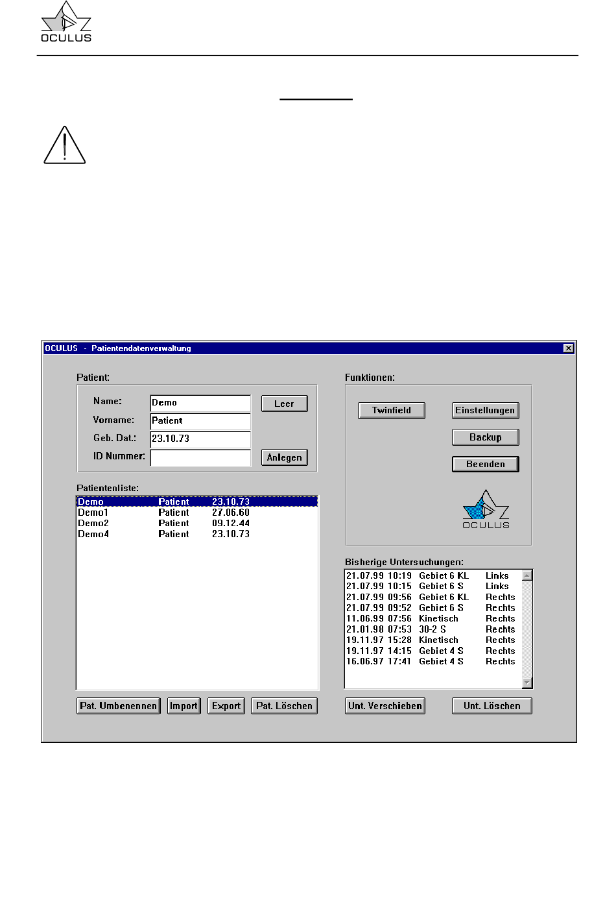Screen dimensions: 616x907
Task: Close the Patientendatenverwaltung window
Action: click(x=569, y=348)
